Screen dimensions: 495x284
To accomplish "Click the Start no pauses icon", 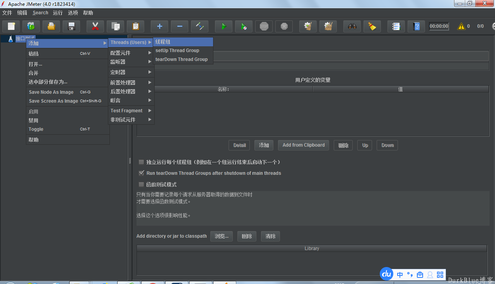I will pyautogui.click(x=244, y=26).
